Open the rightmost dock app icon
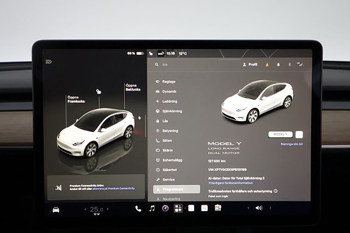The image size is (350, 233). [x=218, y=208]
